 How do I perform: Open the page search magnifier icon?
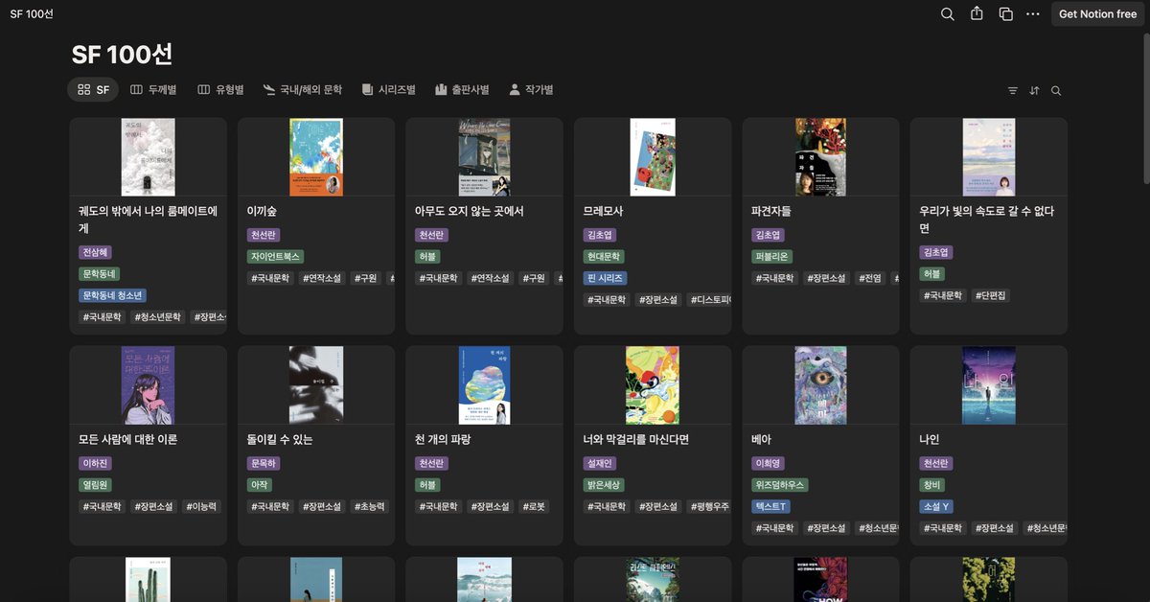click(947, 14)
